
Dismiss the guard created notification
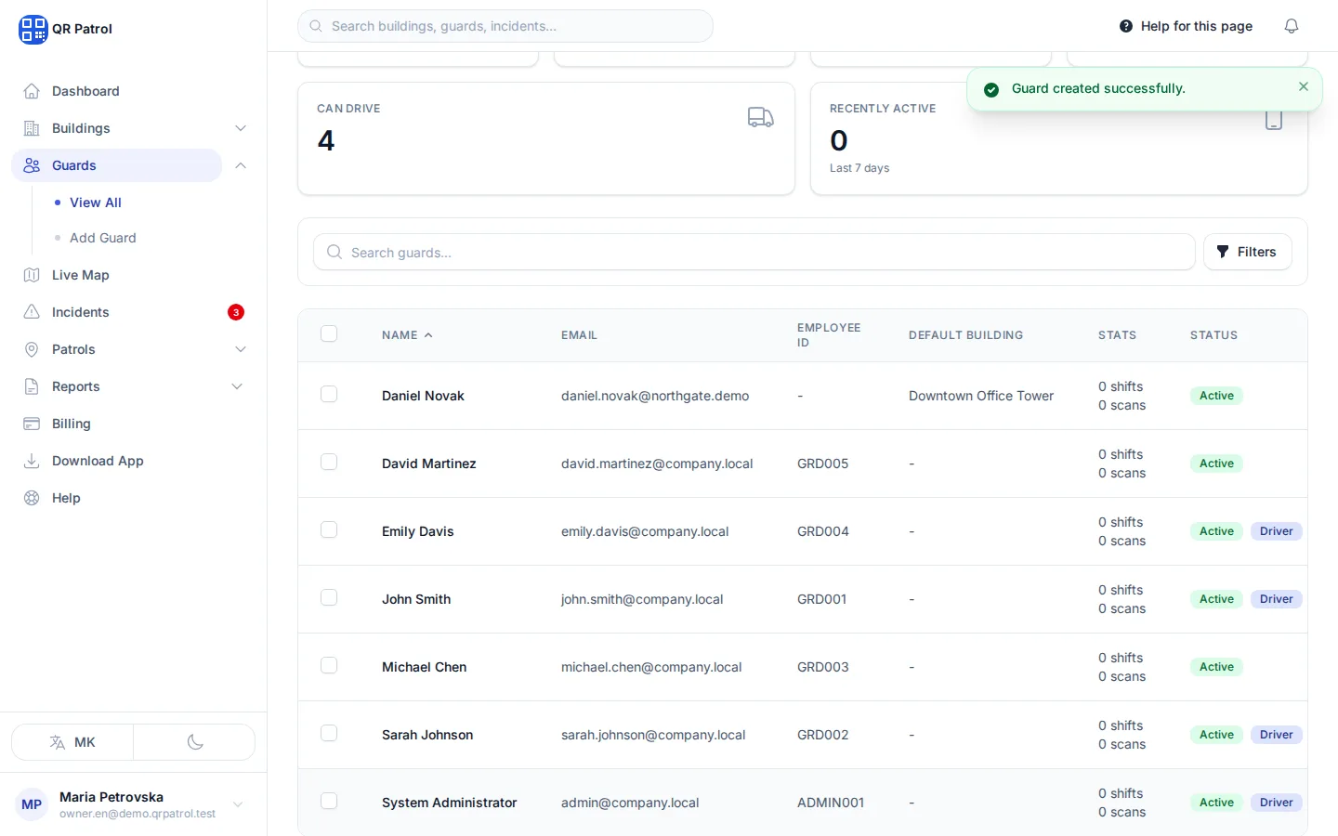1304,86
